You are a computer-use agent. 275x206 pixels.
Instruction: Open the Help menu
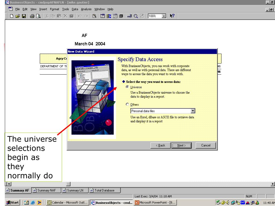[110, 9]
